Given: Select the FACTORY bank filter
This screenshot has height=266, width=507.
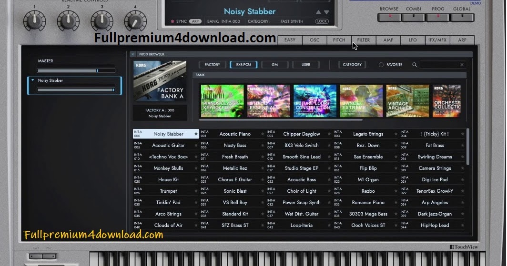Looking at the screenshot, I should click(x=213, y=65).
